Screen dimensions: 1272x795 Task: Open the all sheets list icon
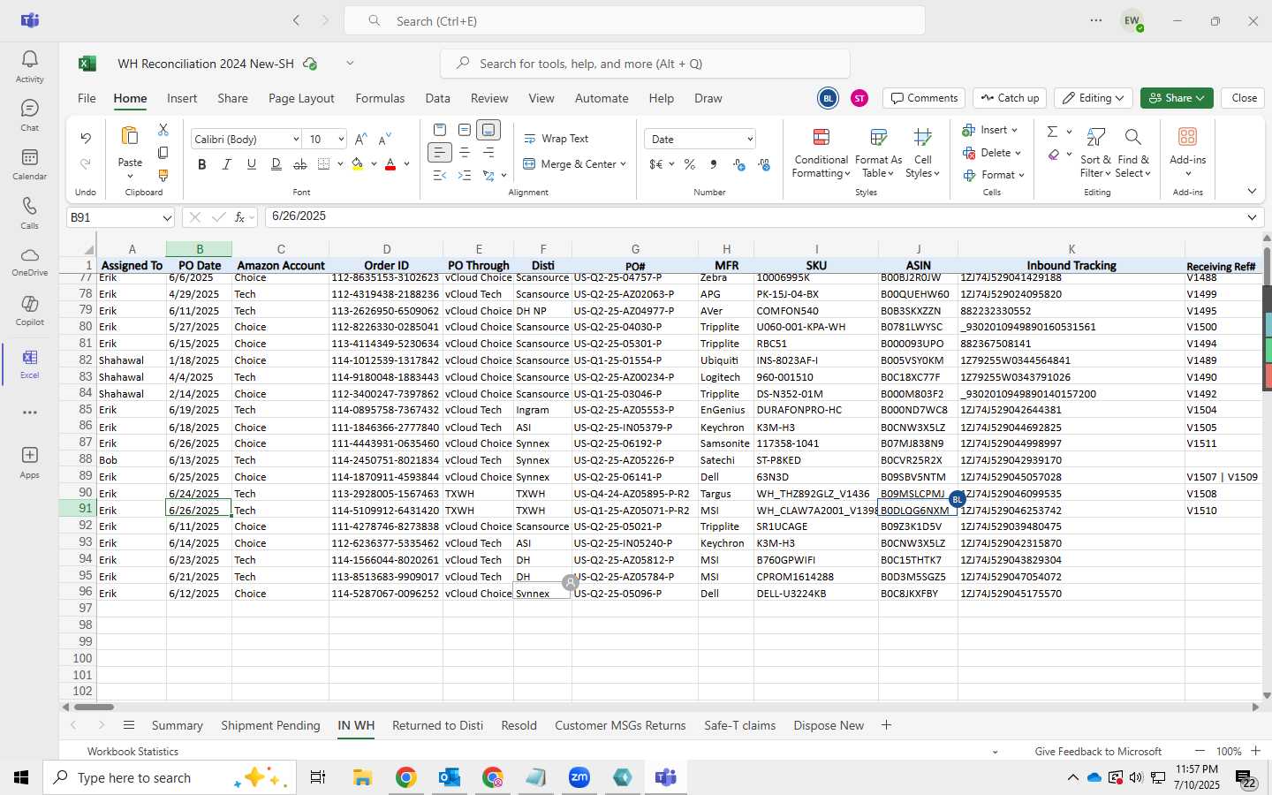tap(129, 725)
